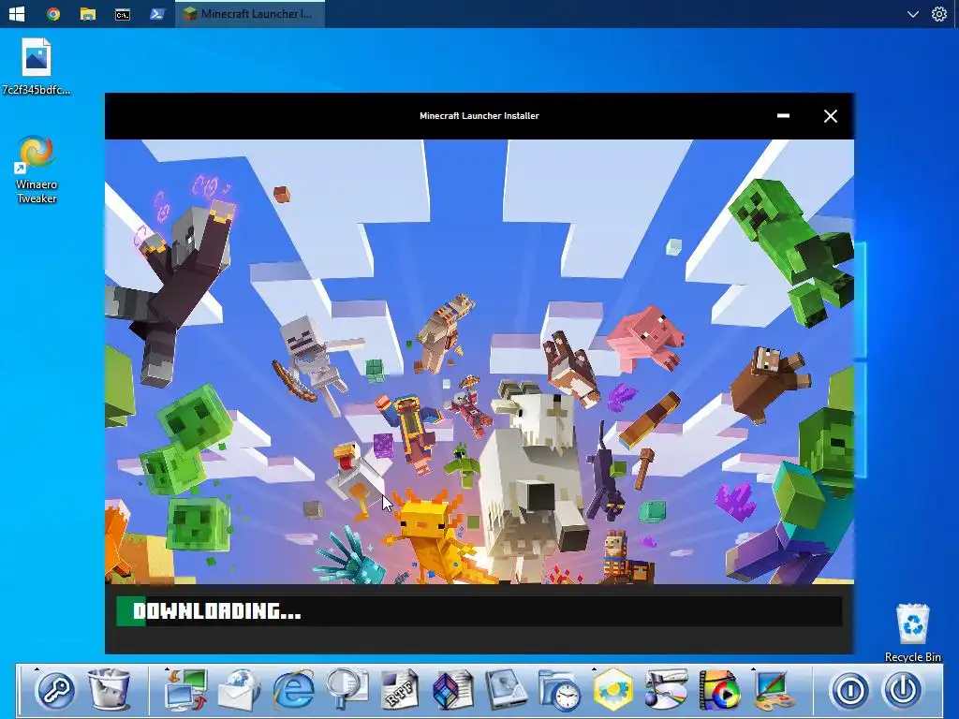This screenshot has width=959, height=719.
Task: Open the Windows Start menu
Action: point(17,13)
